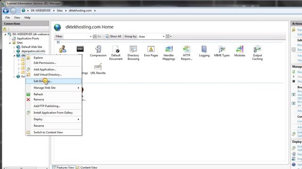Expand the Default Web Site node

[x=14, y=47]
